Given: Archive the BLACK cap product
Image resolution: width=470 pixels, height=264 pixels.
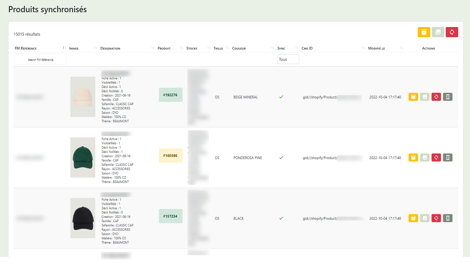Looking at the screenshot, I should [413, 218].
